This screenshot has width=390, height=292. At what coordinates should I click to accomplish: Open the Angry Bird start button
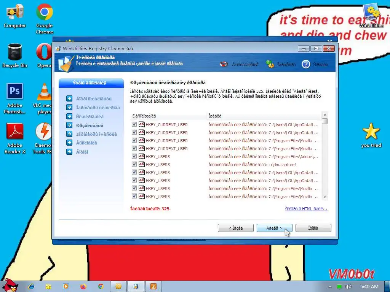(x=10, y=286)
